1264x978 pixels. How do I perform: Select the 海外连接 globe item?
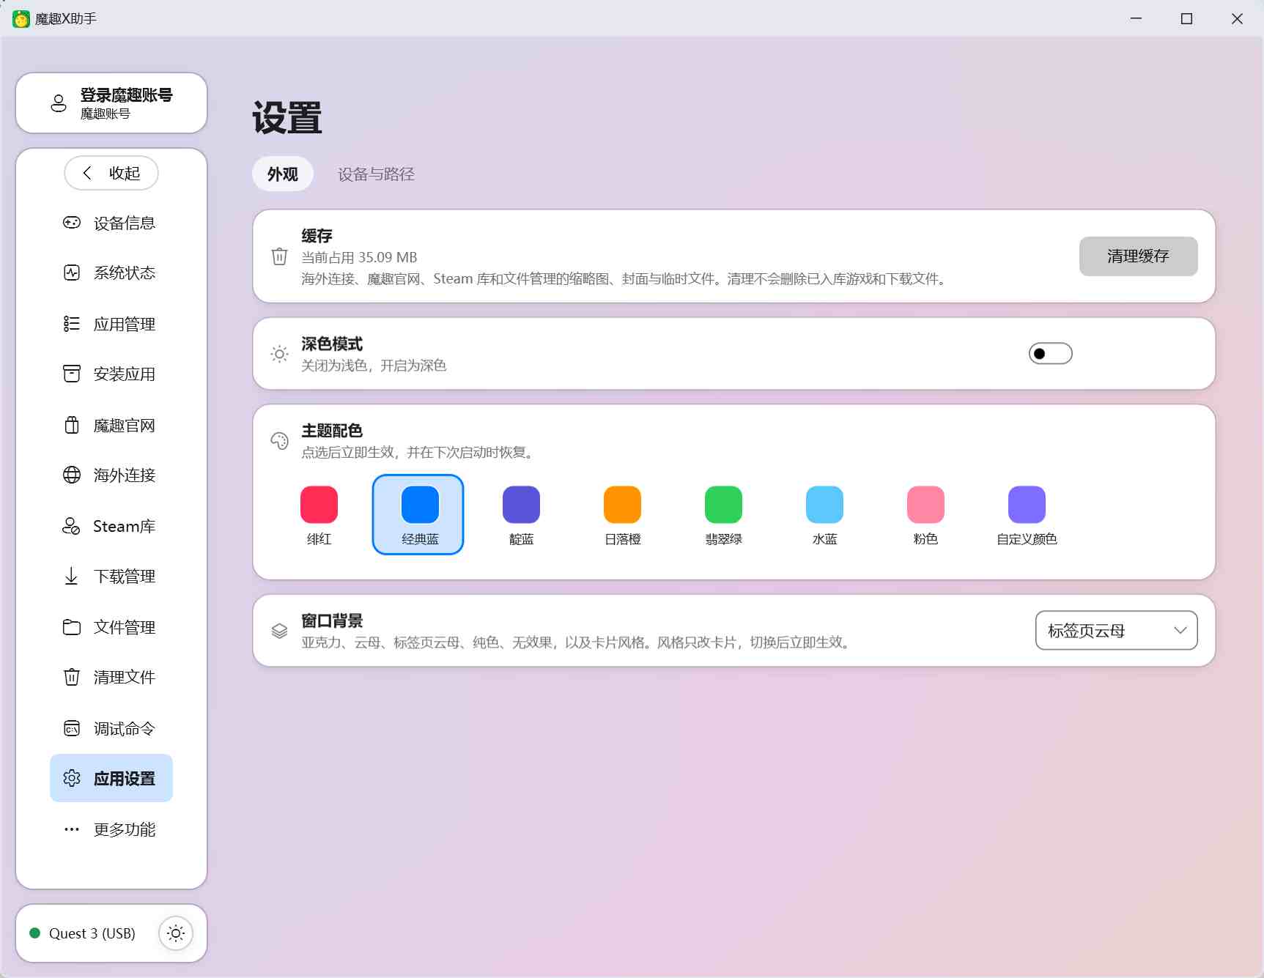pos(111,475)
